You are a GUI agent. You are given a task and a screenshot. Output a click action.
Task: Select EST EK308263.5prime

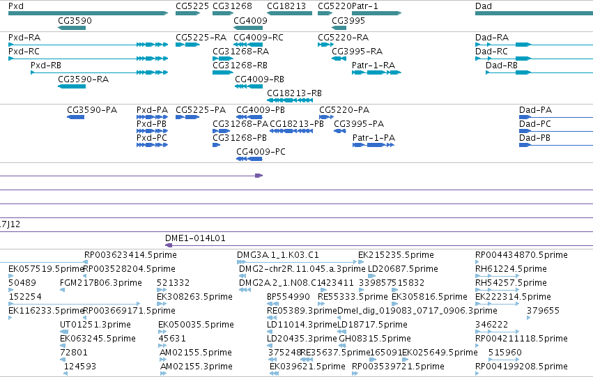tap(195, 297)
